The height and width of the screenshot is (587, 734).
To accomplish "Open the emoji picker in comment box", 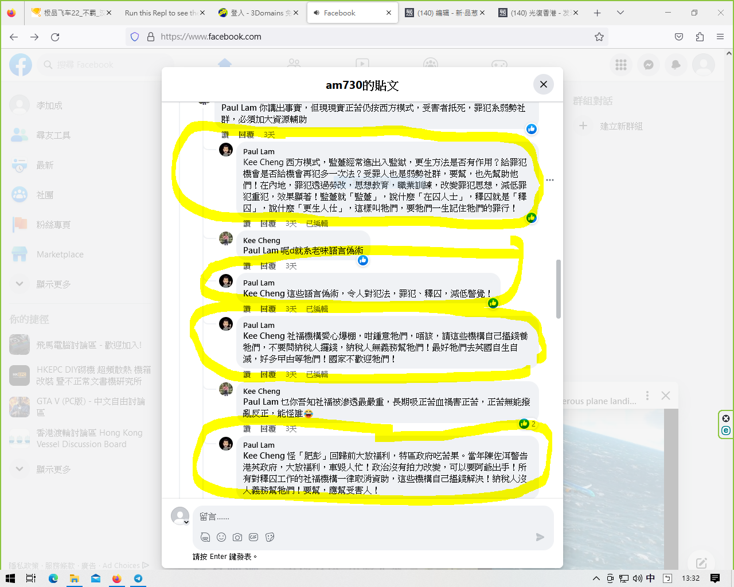I will (x=221, y=537).
